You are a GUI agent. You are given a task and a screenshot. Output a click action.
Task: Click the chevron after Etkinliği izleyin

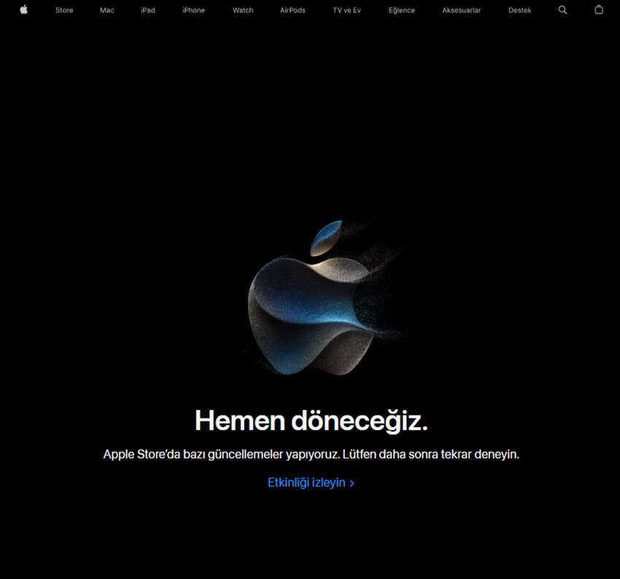click(x=352, y=483)
